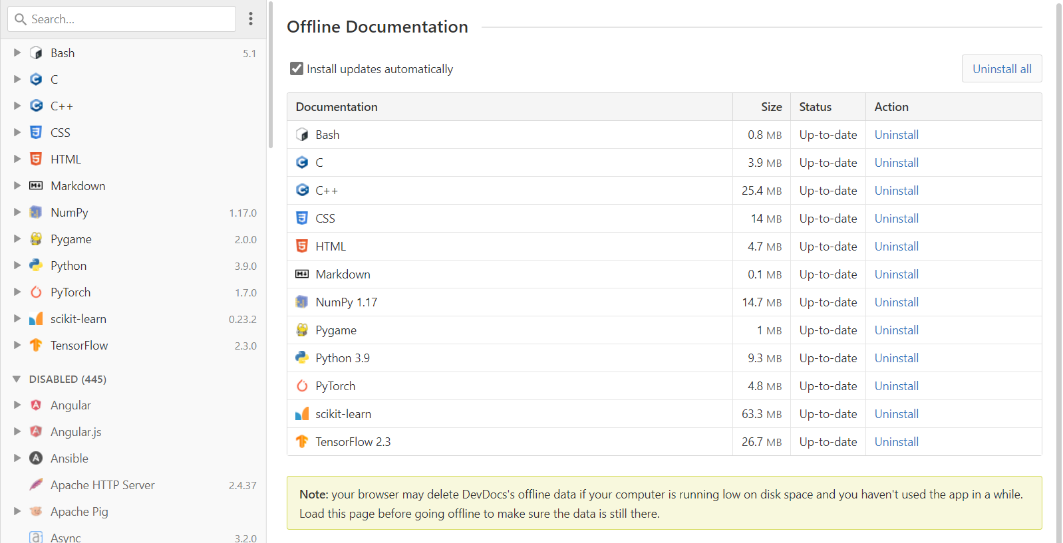Click the Ansible icon in the sidebar
The height and width of the screenshot is (543, 1063).
(36, 458)
